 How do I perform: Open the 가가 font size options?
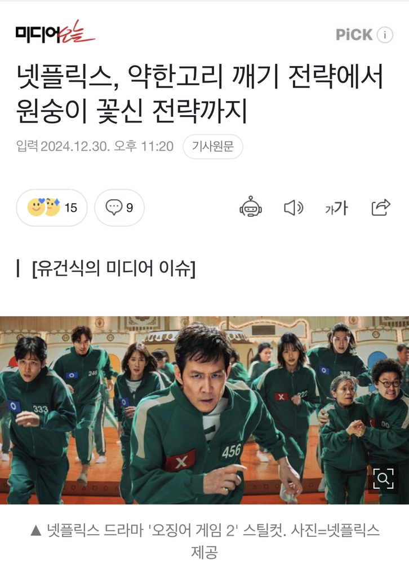pos(336,208)
